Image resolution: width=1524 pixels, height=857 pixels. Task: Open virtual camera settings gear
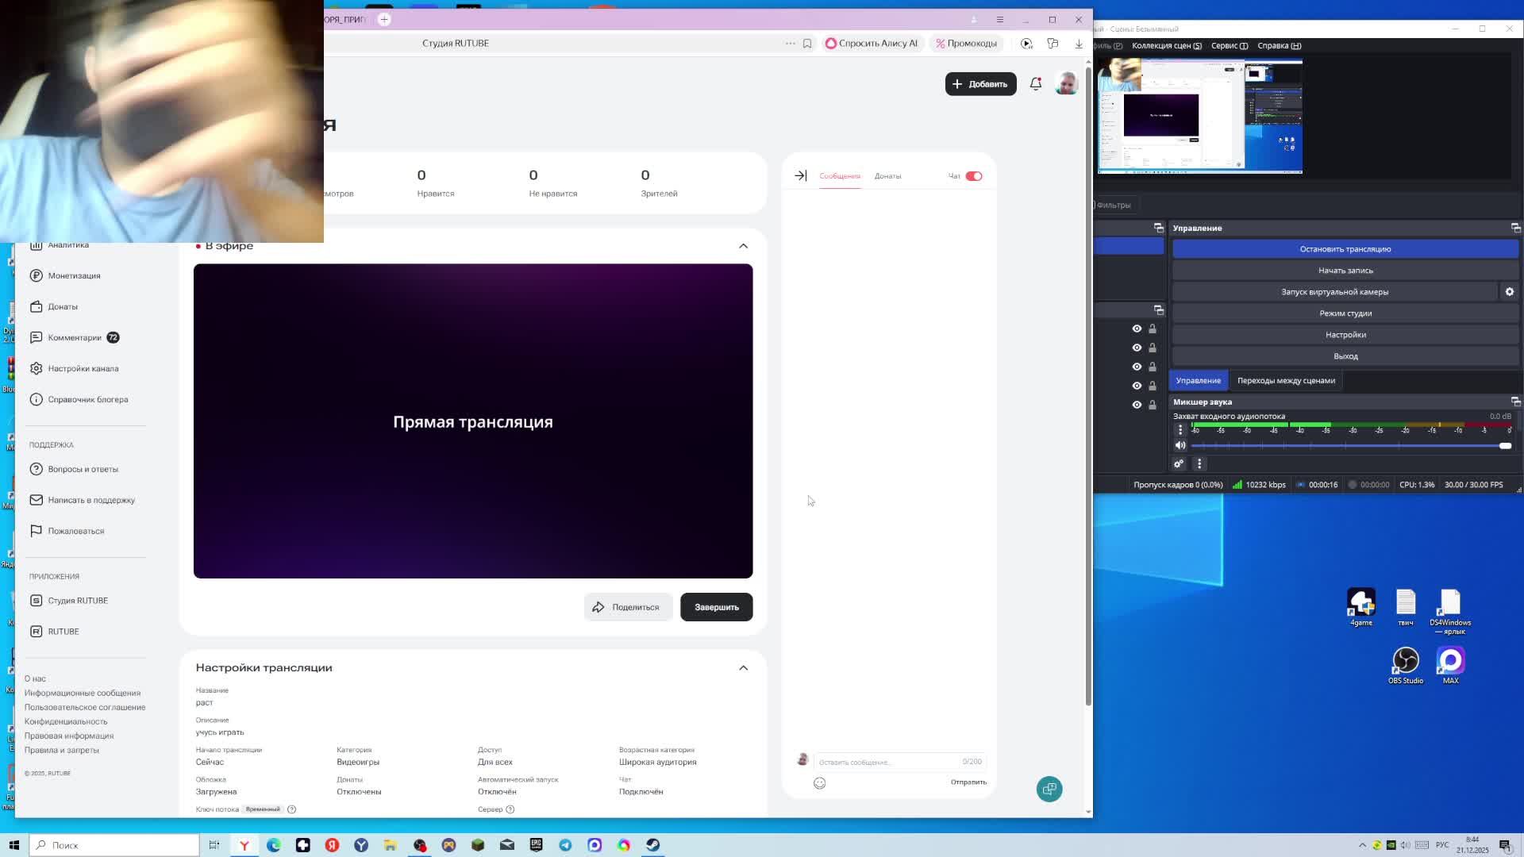1509,292
